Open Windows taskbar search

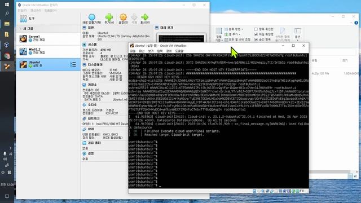(x=7, y=14)
